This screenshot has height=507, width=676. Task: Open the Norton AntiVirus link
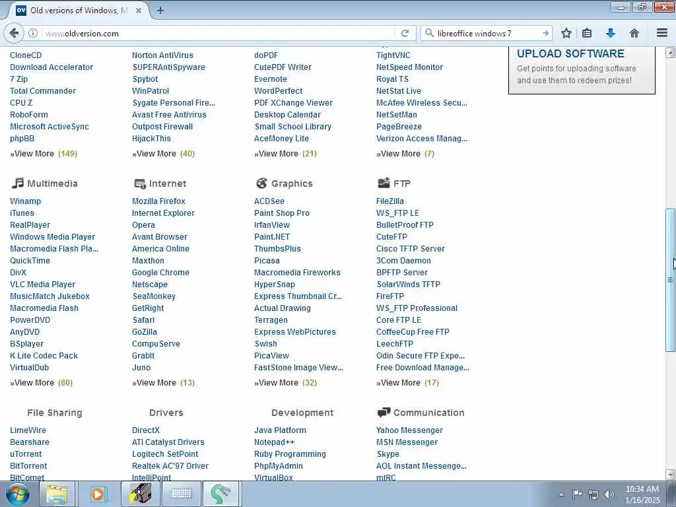pyautogui.click(x=162, y=55)
